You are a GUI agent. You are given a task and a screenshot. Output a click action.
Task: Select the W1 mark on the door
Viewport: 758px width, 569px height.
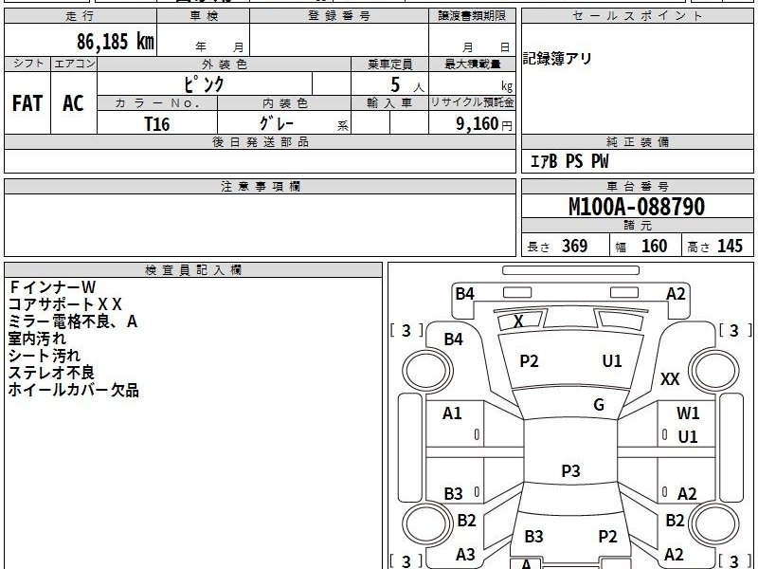click(x=688, y=413)
